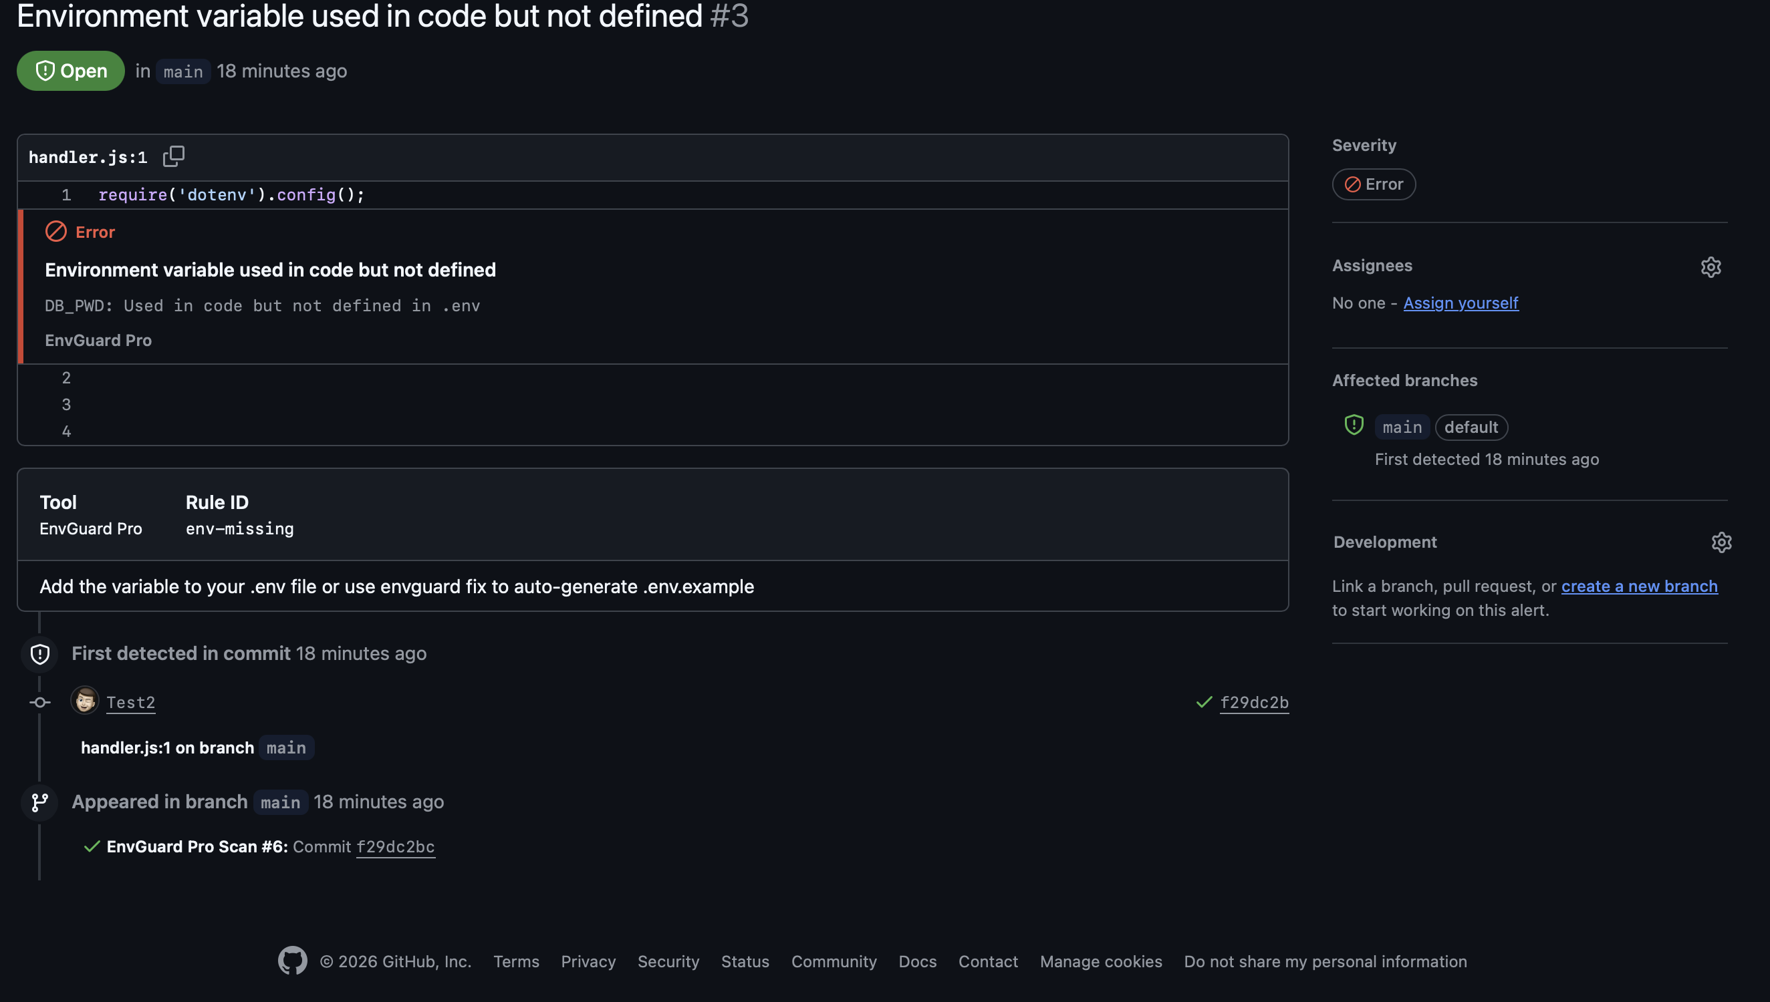Viewport: 1770px width, 1002px height.
Task: Copy the handler.js:1 file path
Action: coord(174,156)
